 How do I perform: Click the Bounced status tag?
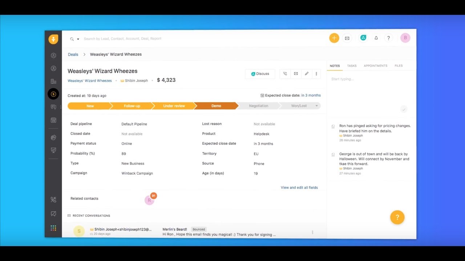click(199, 229)
